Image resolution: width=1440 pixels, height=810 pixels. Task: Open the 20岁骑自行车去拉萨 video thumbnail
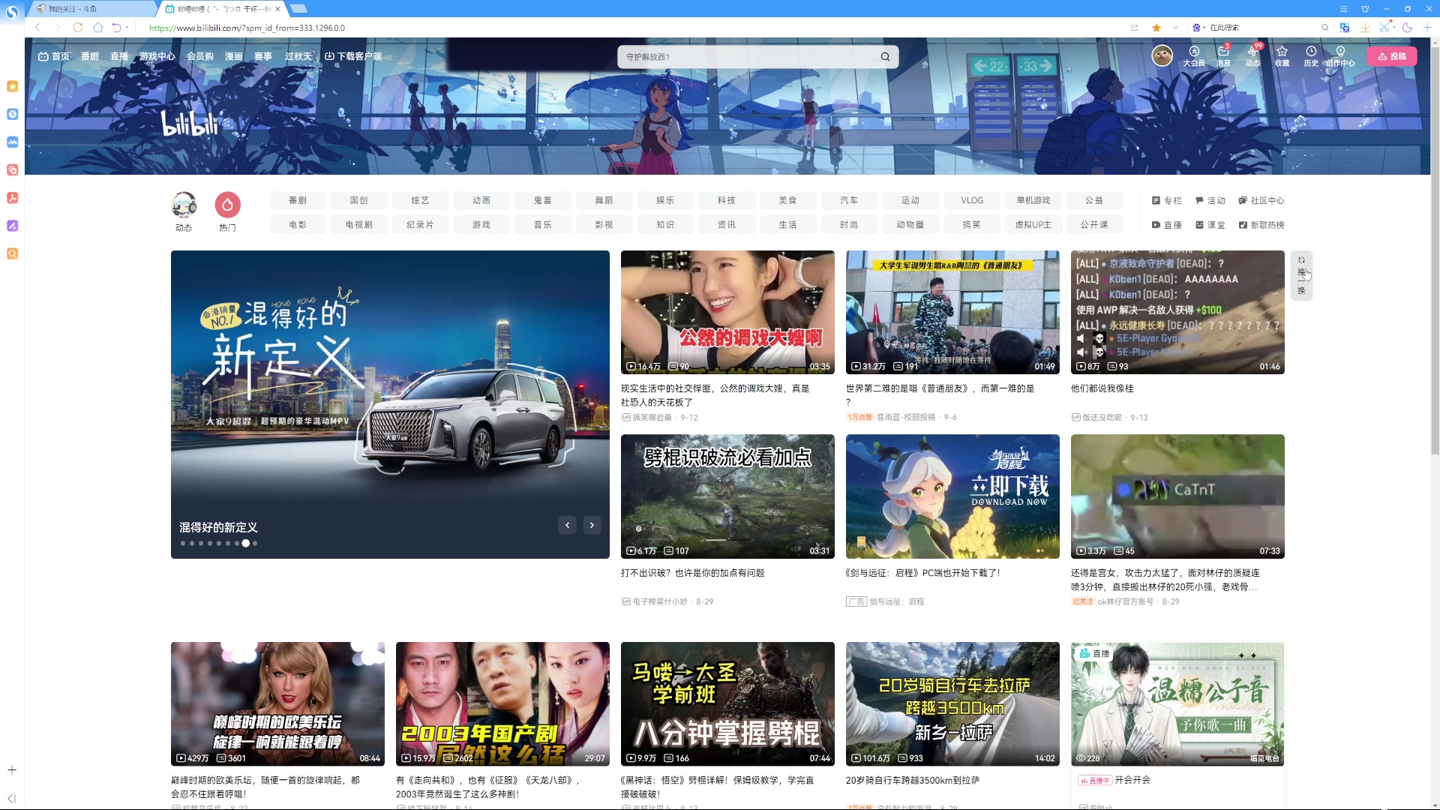[x=952, y=703]
